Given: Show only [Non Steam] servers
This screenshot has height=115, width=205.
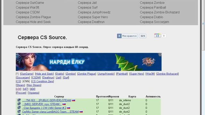Looking at the screenshot, I should coord(34,85).
